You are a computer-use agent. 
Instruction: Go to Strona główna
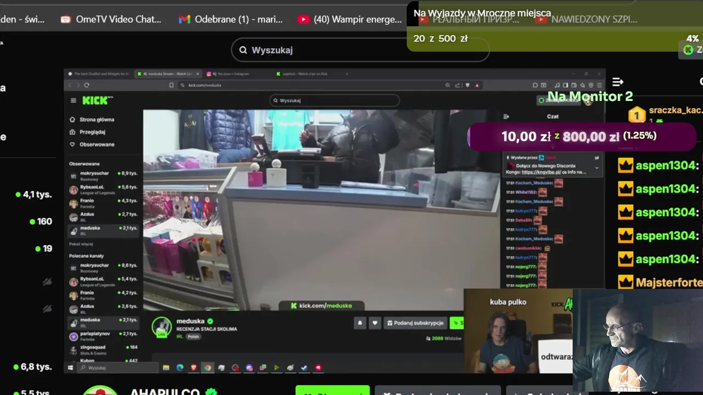coord(92,119)
